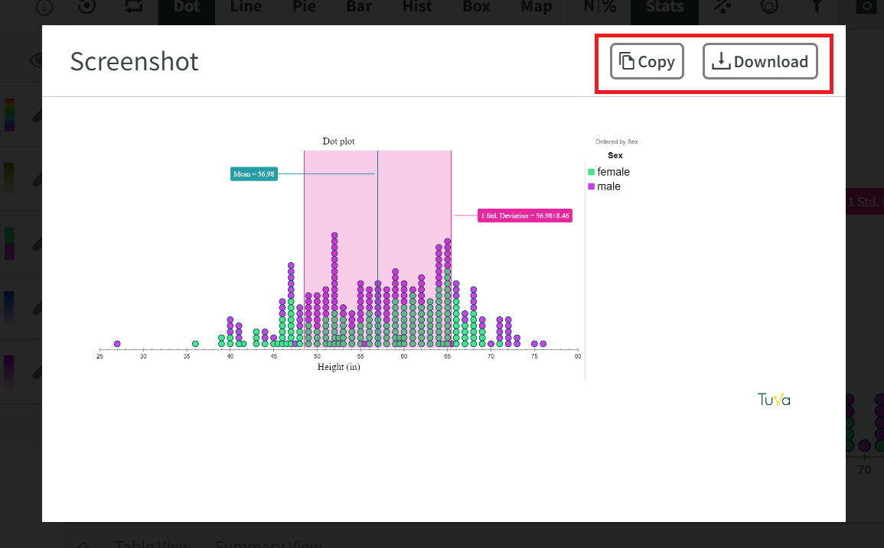Image resolution: width=884 pixels, height=548 pixels.
Task: Open the filter funnel icon
Action: click(x=816, y=7)
